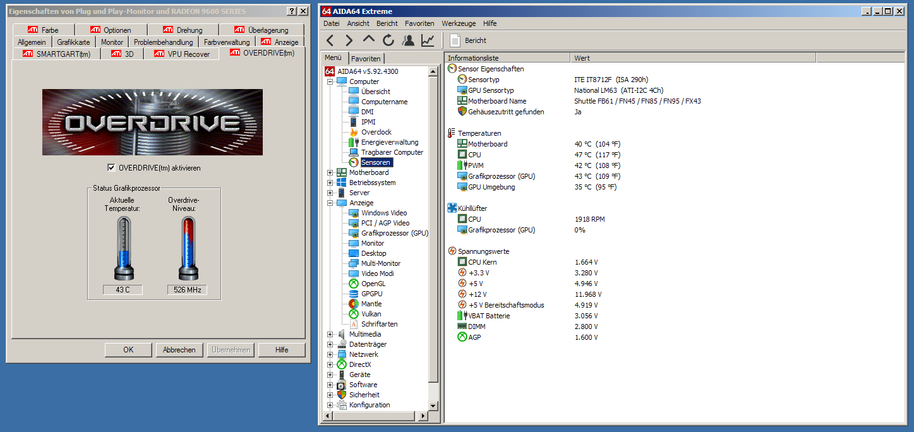Viewport: 914px width, 432px height.
Task: Select the IPMI tree item
Action: 368,122
